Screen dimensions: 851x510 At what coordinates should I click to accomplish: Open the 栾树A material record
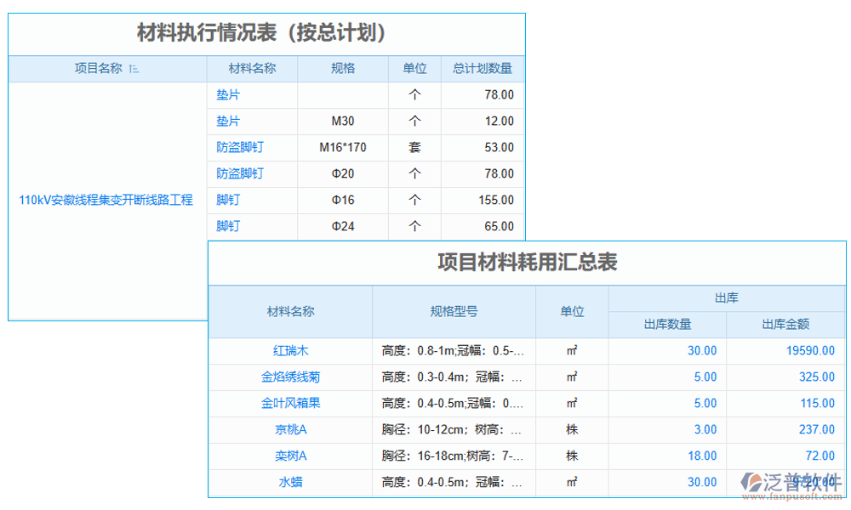coord(290,456)
